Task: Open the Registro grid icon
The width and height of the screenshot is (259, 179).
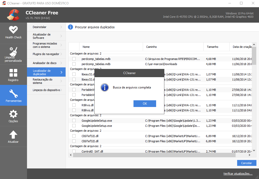Action: 13,73
